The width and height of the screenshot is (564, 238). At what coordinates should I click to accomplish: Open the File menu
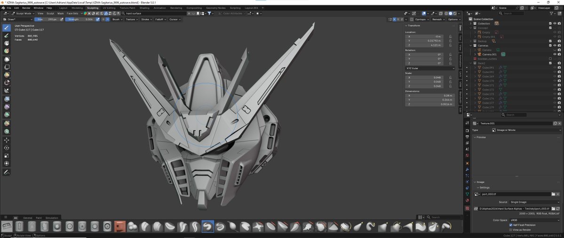click(x=8, y=8)
